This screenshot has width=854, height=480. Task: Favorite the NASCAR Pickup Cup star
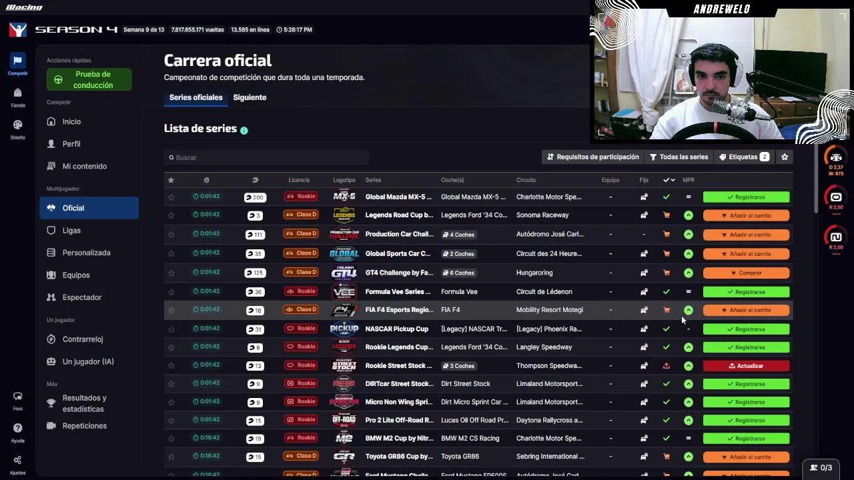point(171,329)
